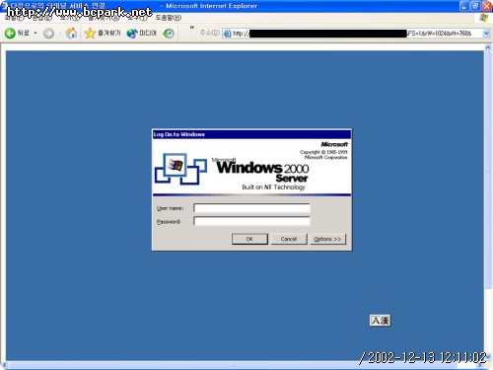Click the Log On to Windows title bar
The image size is (493, 370).
pos(251,134)
